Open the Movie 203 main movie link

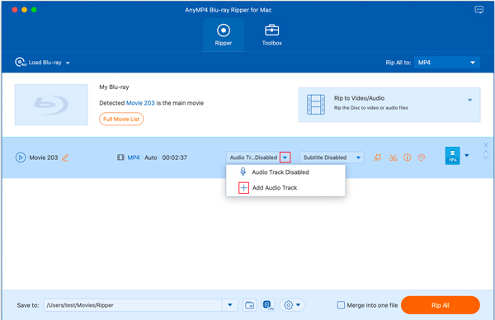pyautogui.click(x=140, y=103)
